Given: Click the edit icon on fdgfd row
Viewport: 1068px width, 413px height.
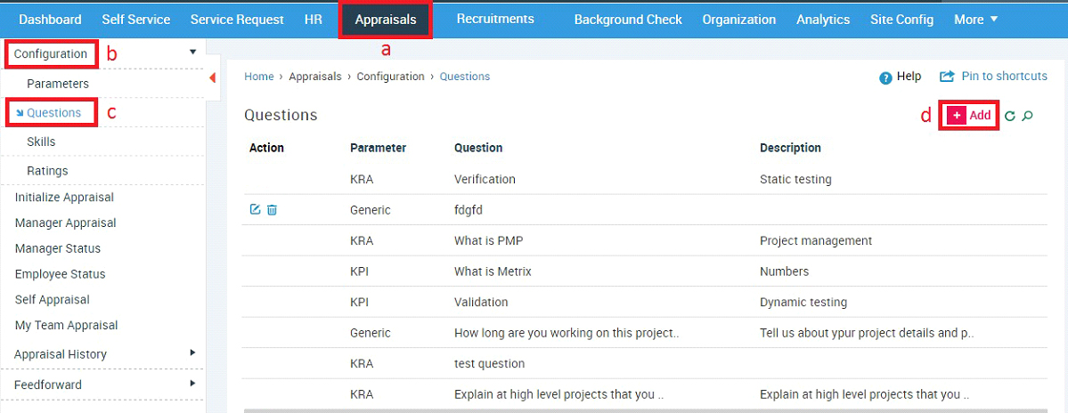Looking at the screenshot, I should (256, 209).
